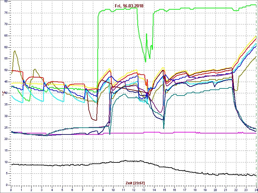258x193 pixels.
Task: Click hour 14 on the time axis
Action: pyautogui.click(x=154, y=189)
